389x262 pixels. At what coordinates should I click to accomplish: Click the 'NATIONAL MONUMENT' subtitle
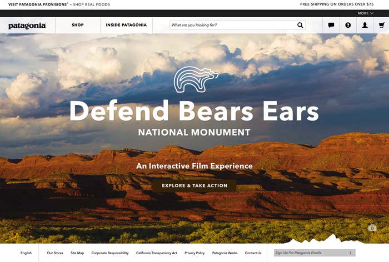(194, 132)
